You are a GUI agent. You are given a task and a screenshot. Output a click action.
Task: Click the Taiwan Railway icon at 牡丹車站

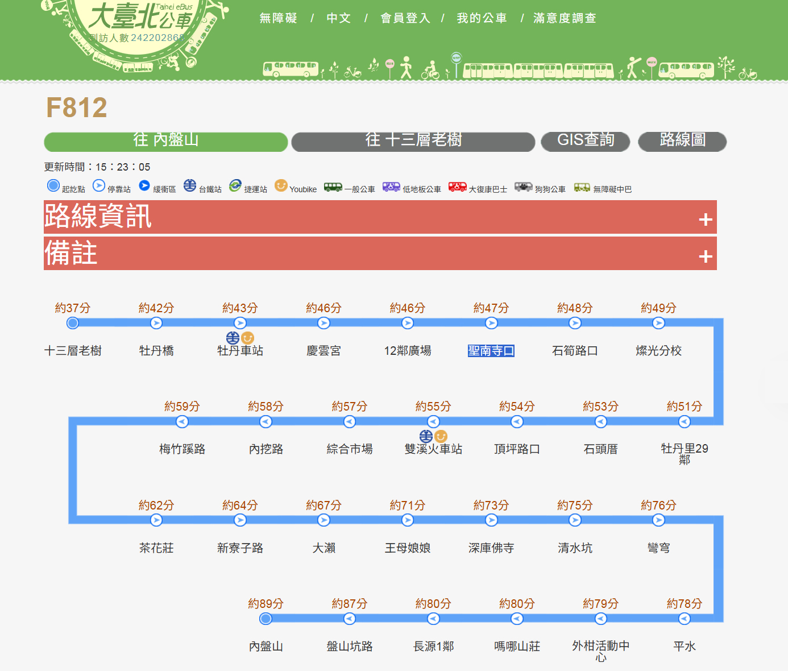233,338
